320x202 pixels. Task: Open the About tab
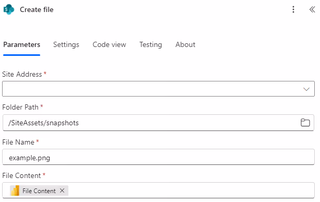[x=185, y=44]
